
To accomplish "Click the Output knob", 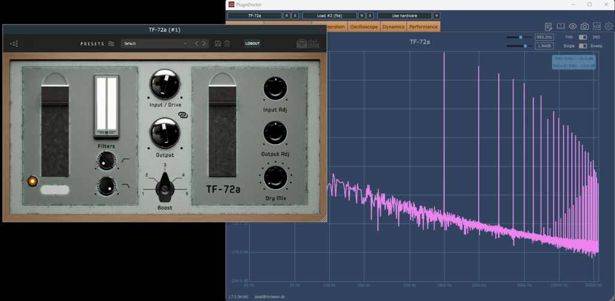I will pyautogui.click(x=165, y=134).
